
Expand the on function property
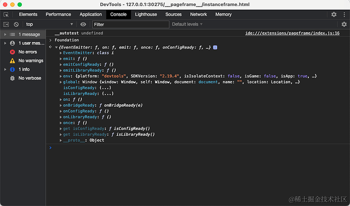click(x=60, y=100)
